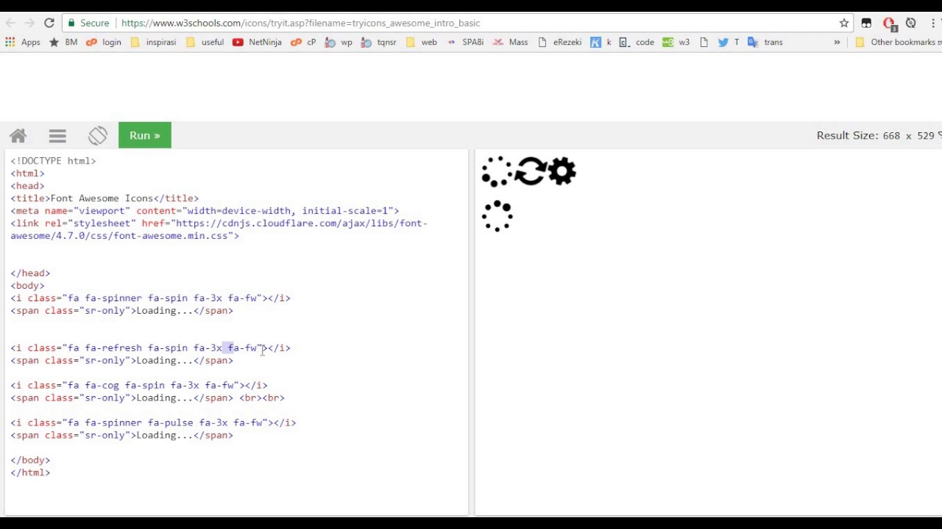Click the fa-cog fa-spin code line
Image resolution: width=942 pixels, height=529 pixels.
(139, 386)
